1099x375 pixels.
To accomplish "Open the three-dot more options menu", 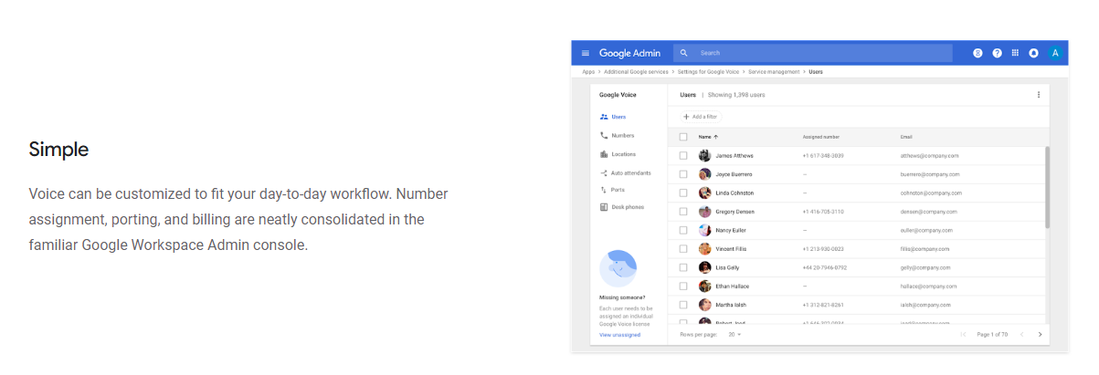I will (x=1038, y=95).
